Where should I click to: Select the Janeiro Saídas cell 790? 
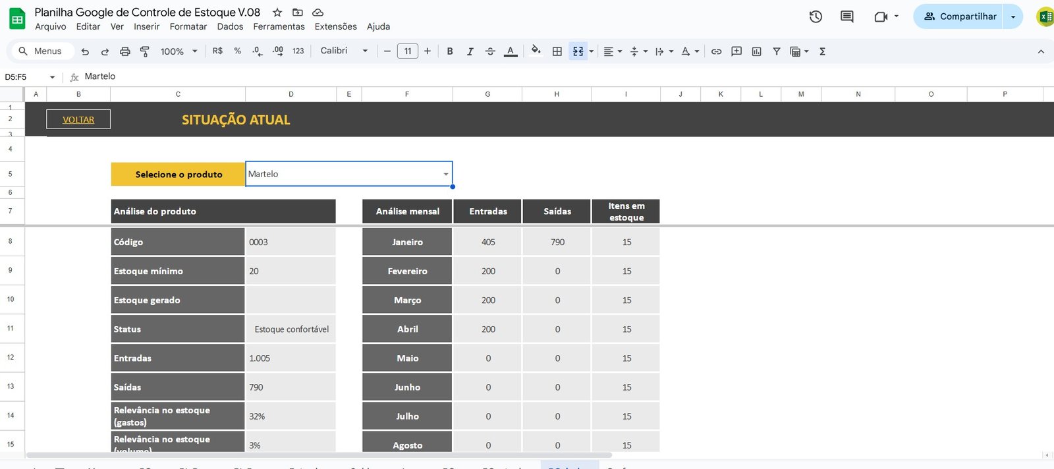click(557, 242)
